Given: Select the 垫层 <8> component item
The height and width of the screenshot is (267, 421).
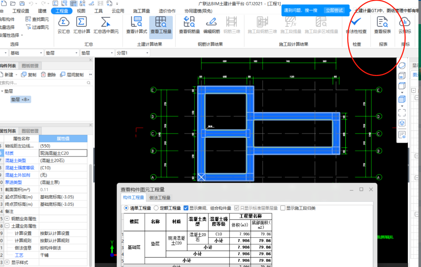Looking at the screenshot, I should coord(20,100).
